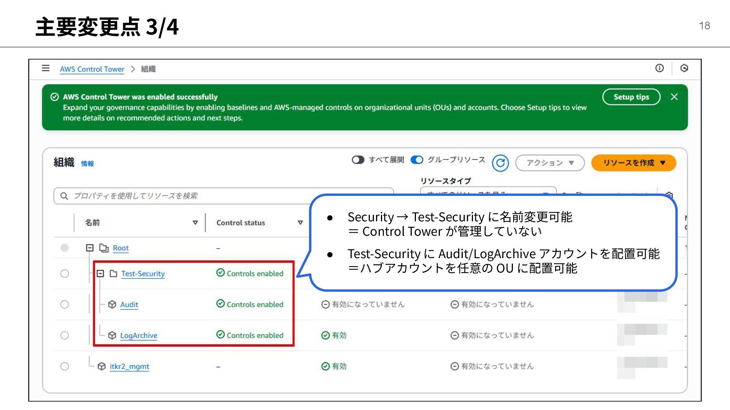This screenshot has width=730, height=410.
Task: Disable the グループリソース toggle
Action: point(417,160)
